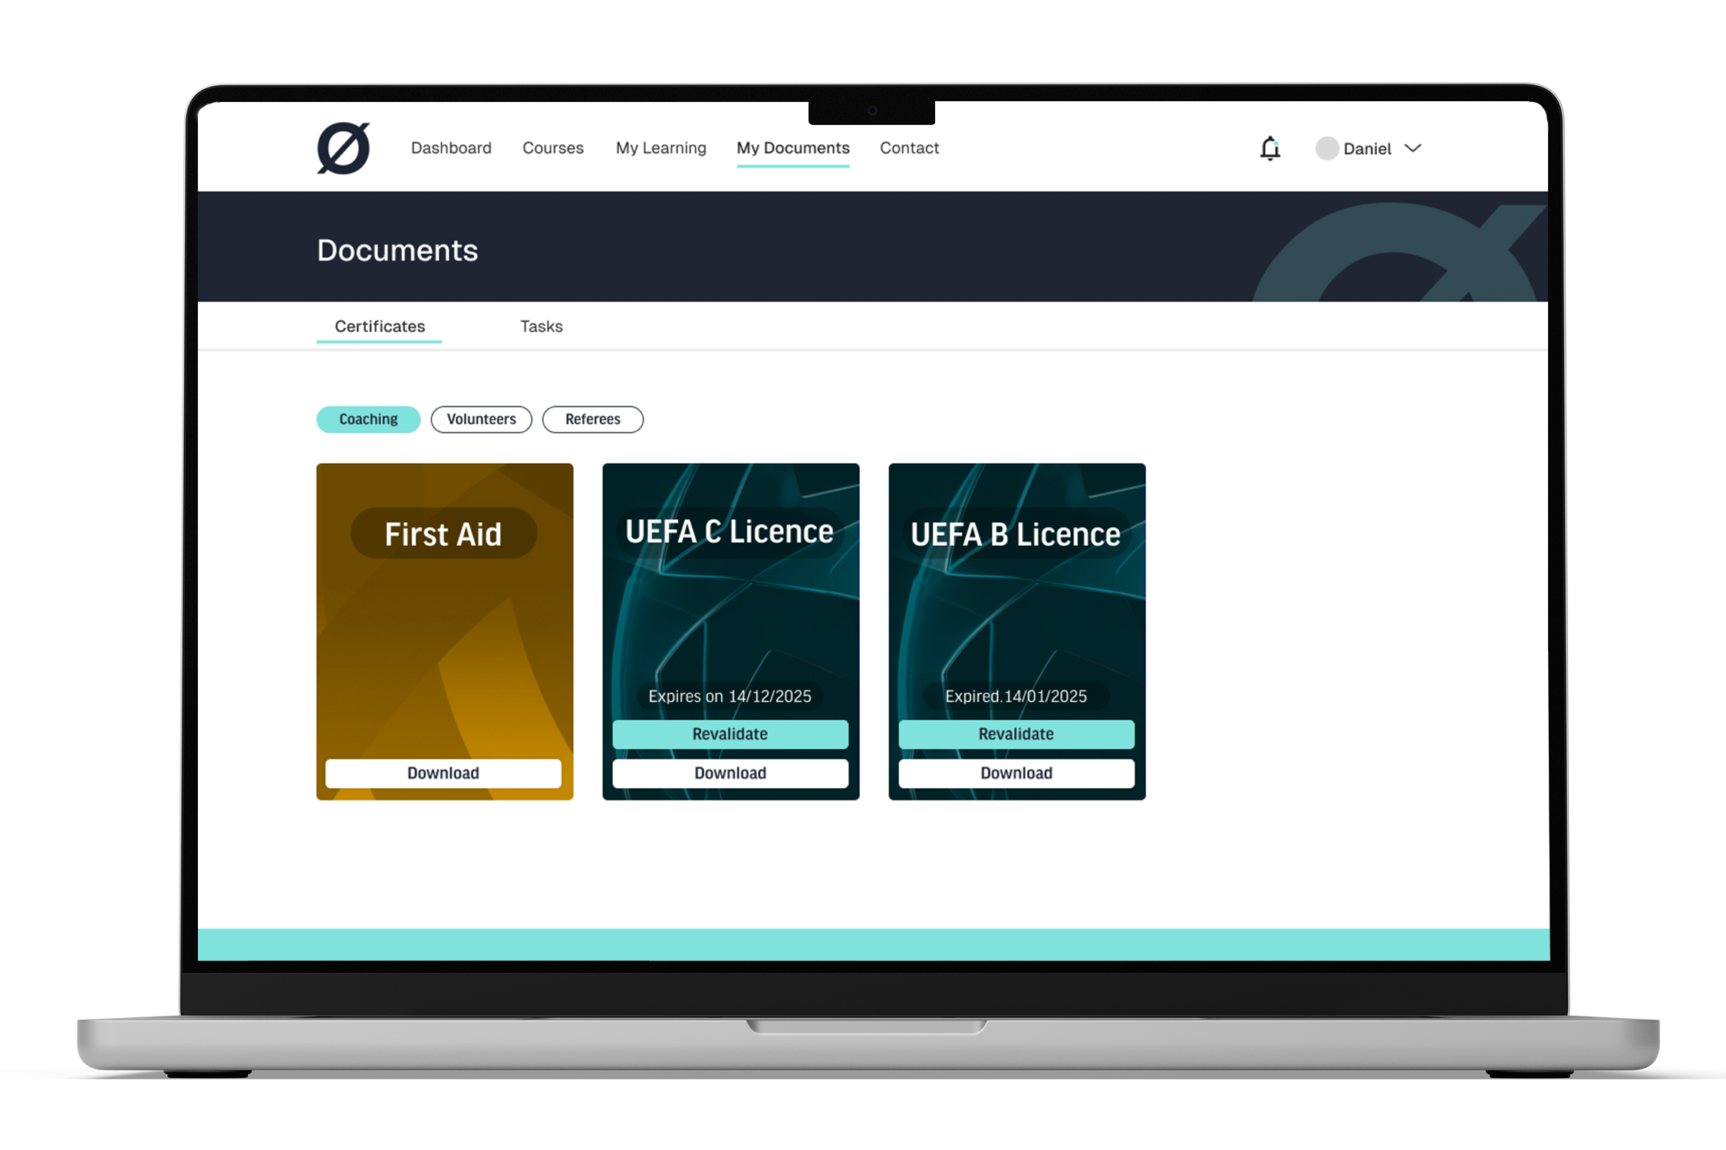This screenshot has width=1726, height=1150.
Task: Open My Learning in the navigation
Action: (x=660, y=148)
